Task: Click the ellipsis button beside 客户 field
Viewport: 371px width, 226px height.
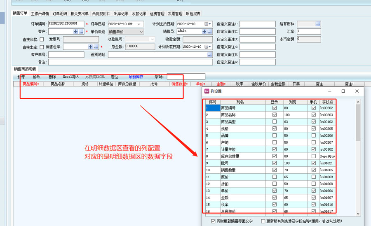Action: coord(81,32)
